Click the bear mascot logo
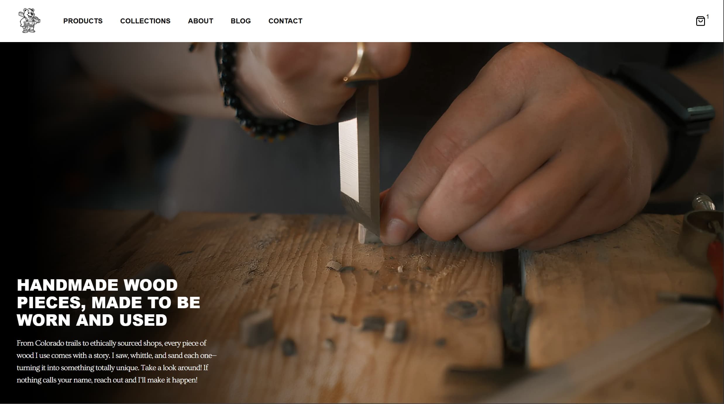The height and width of the screenshot is (404, 724). (29, 20)
